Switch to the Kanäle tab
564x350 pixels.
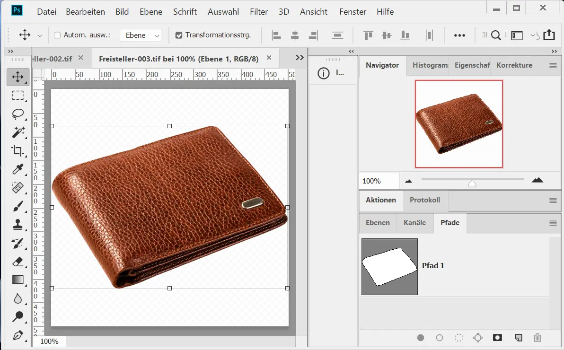(414, 223)
